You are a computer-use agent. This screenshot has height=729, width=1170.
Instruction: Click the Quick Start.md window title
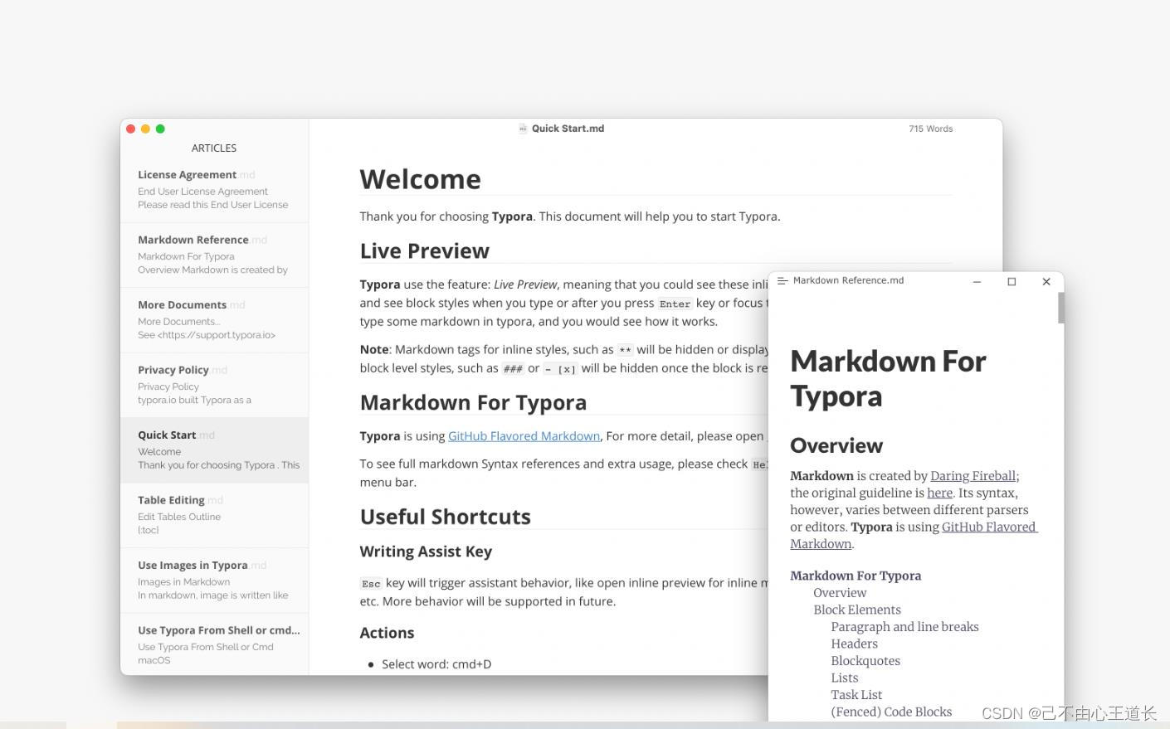568,129
